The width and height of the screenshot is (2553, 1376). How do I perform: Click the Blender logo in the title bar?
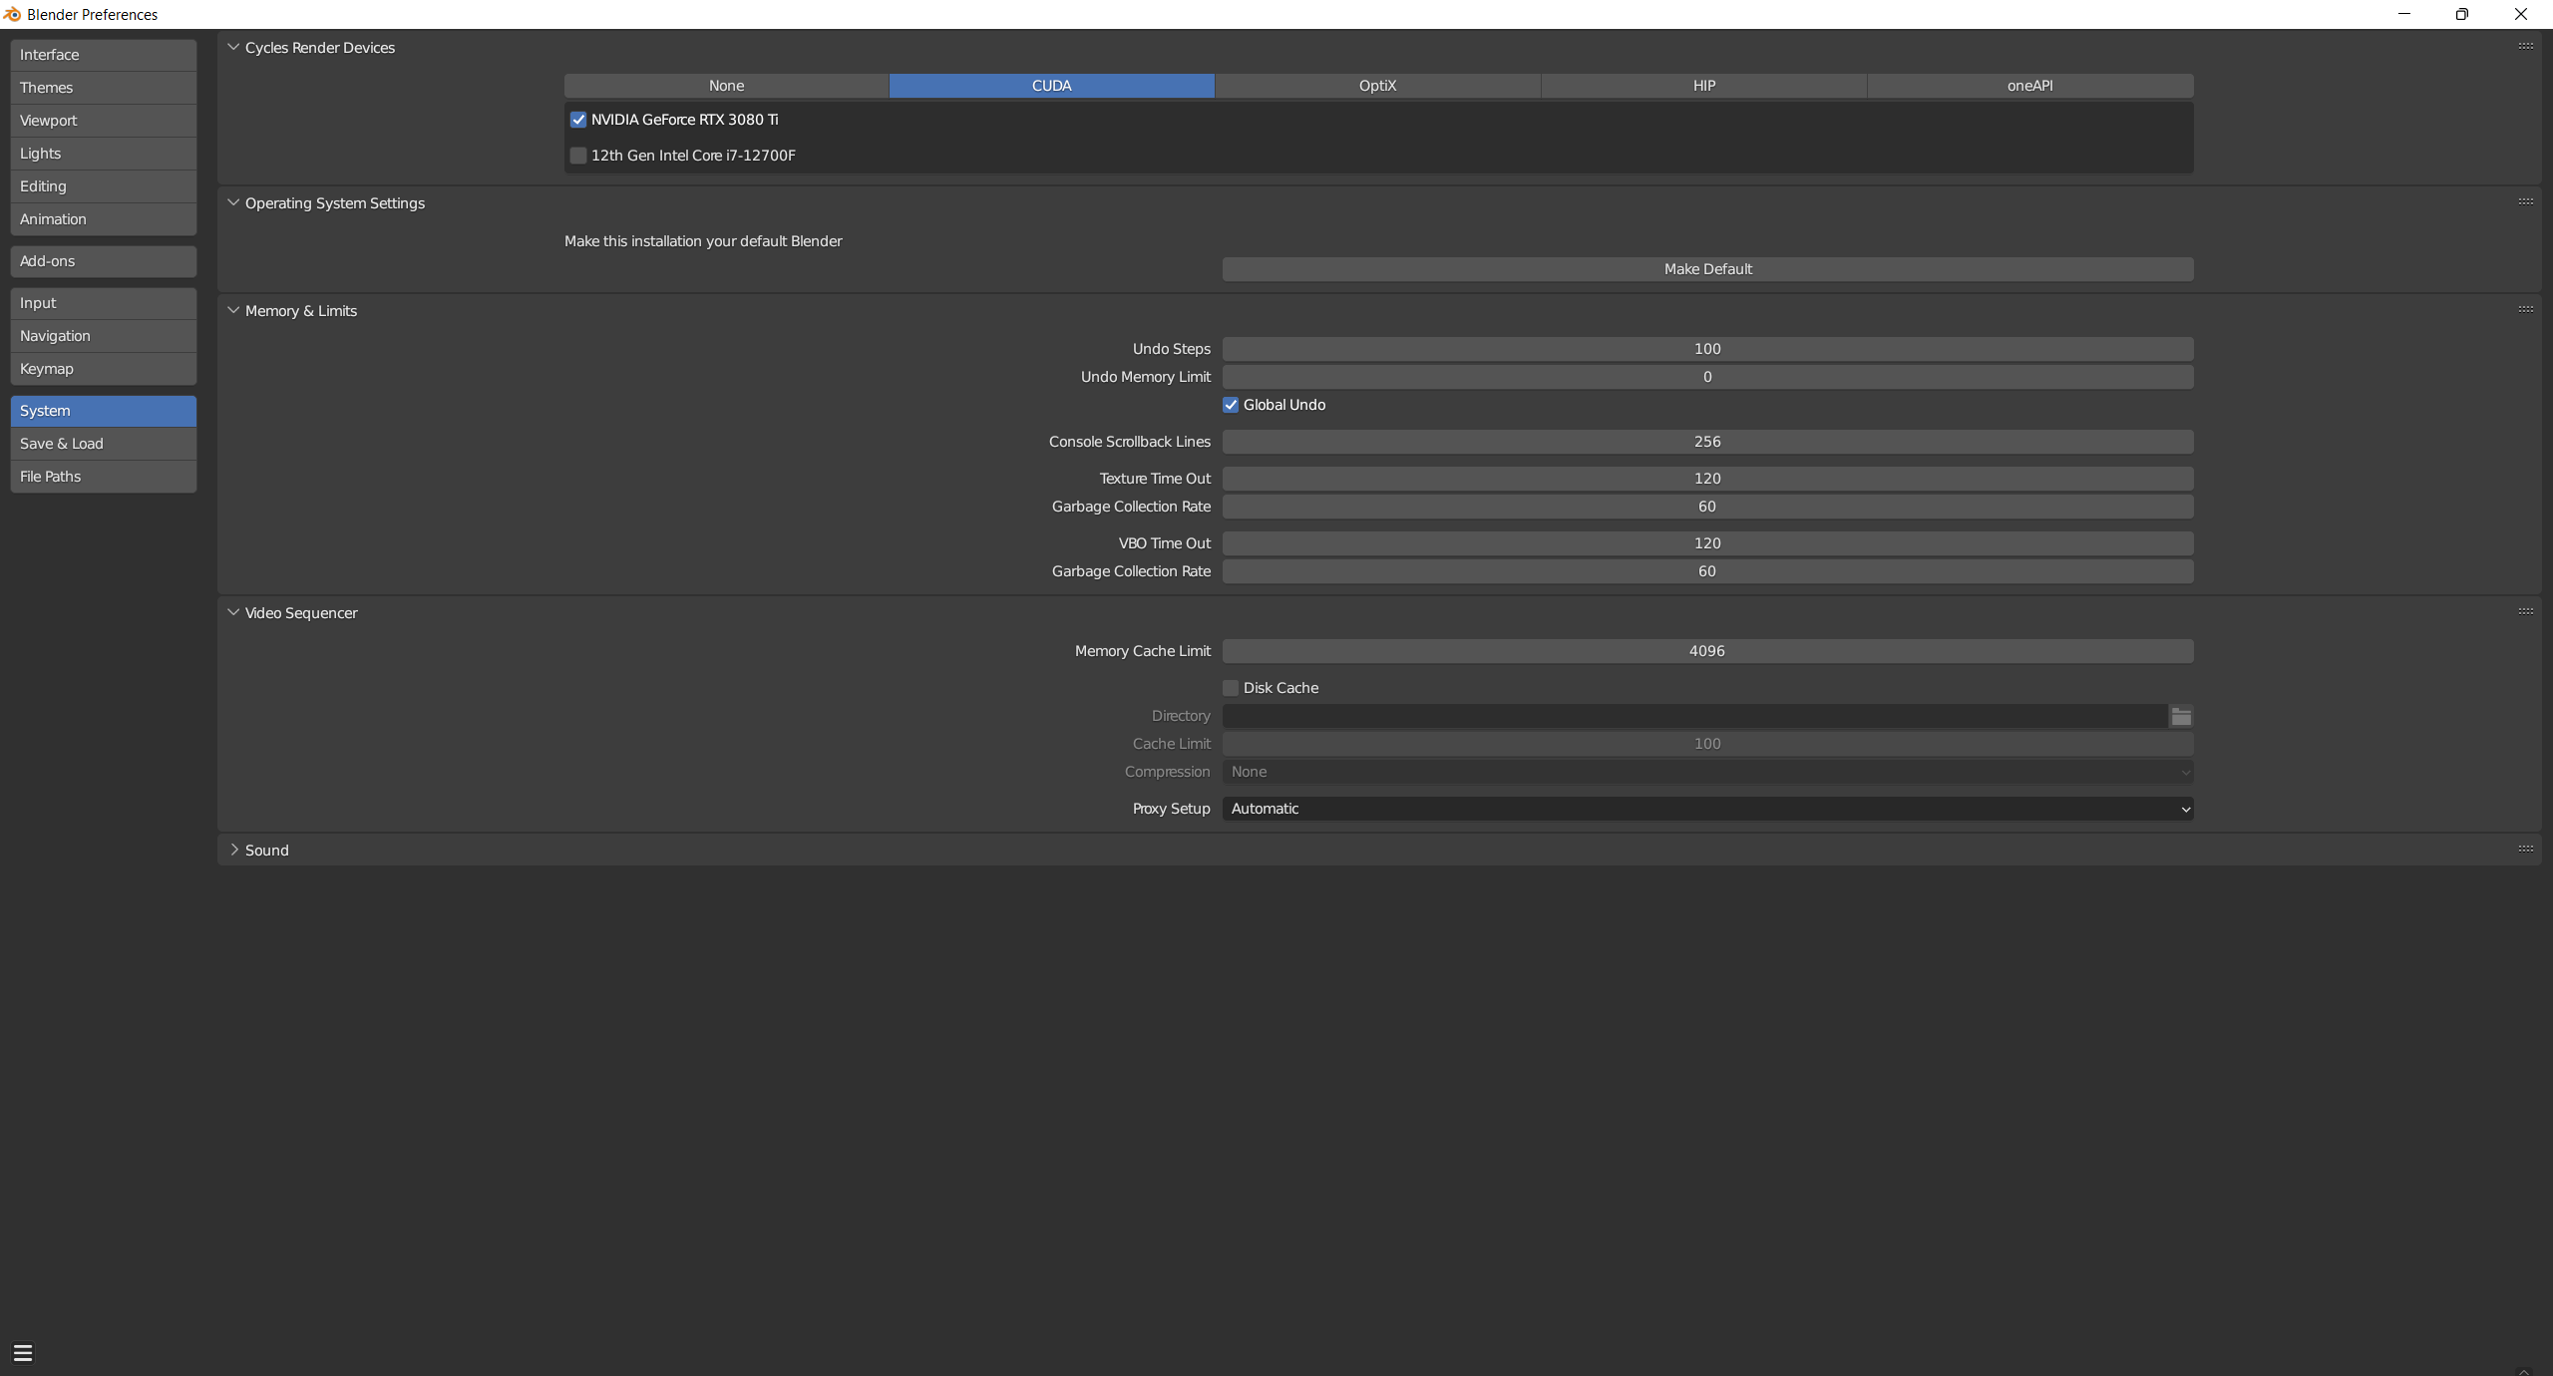pyautogui.click(x=12, y=14)
